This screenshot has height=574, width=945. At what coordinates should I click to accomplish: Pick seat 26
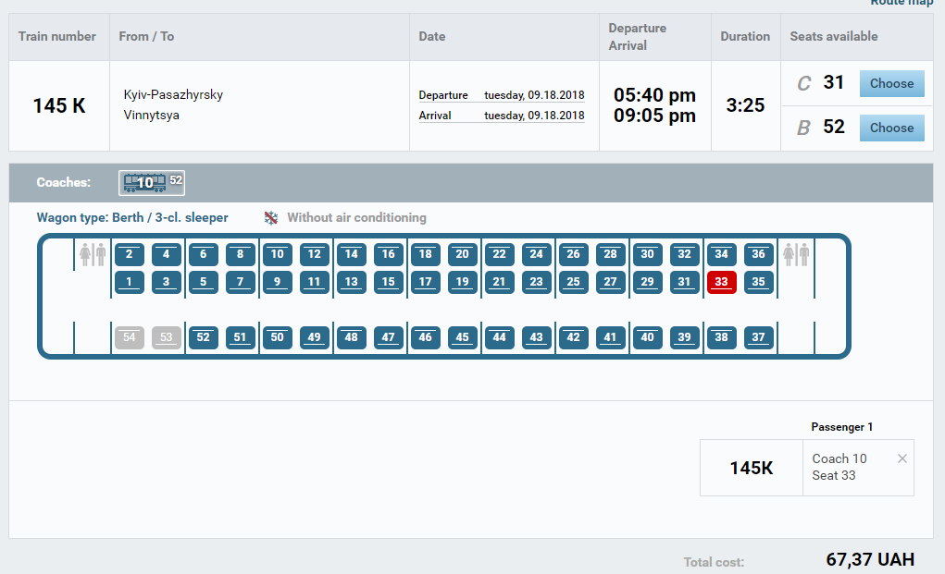[574, 254]
